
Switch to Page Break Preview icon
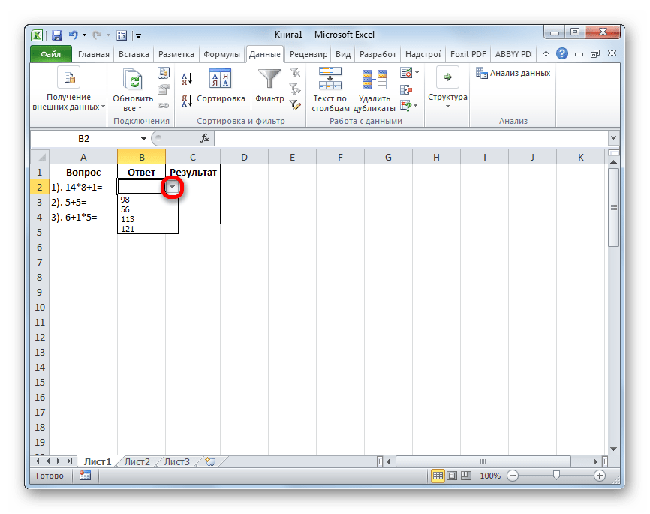click(466, 476)
